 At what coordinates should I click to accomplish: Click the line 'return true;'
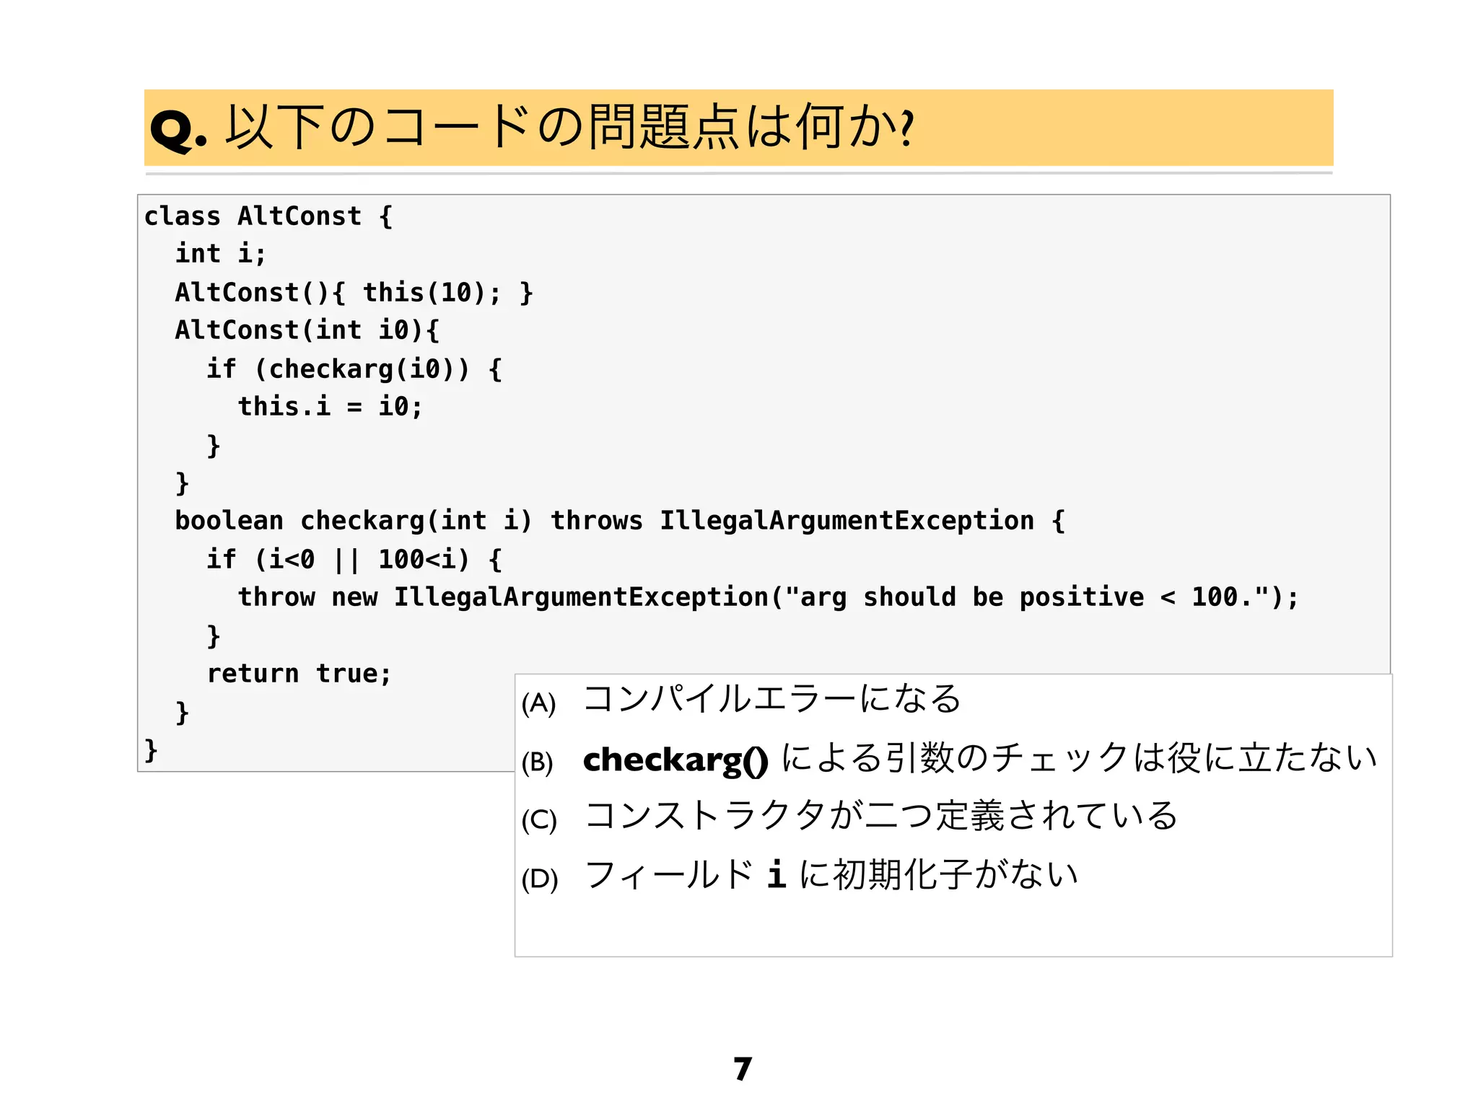point(299,673)
